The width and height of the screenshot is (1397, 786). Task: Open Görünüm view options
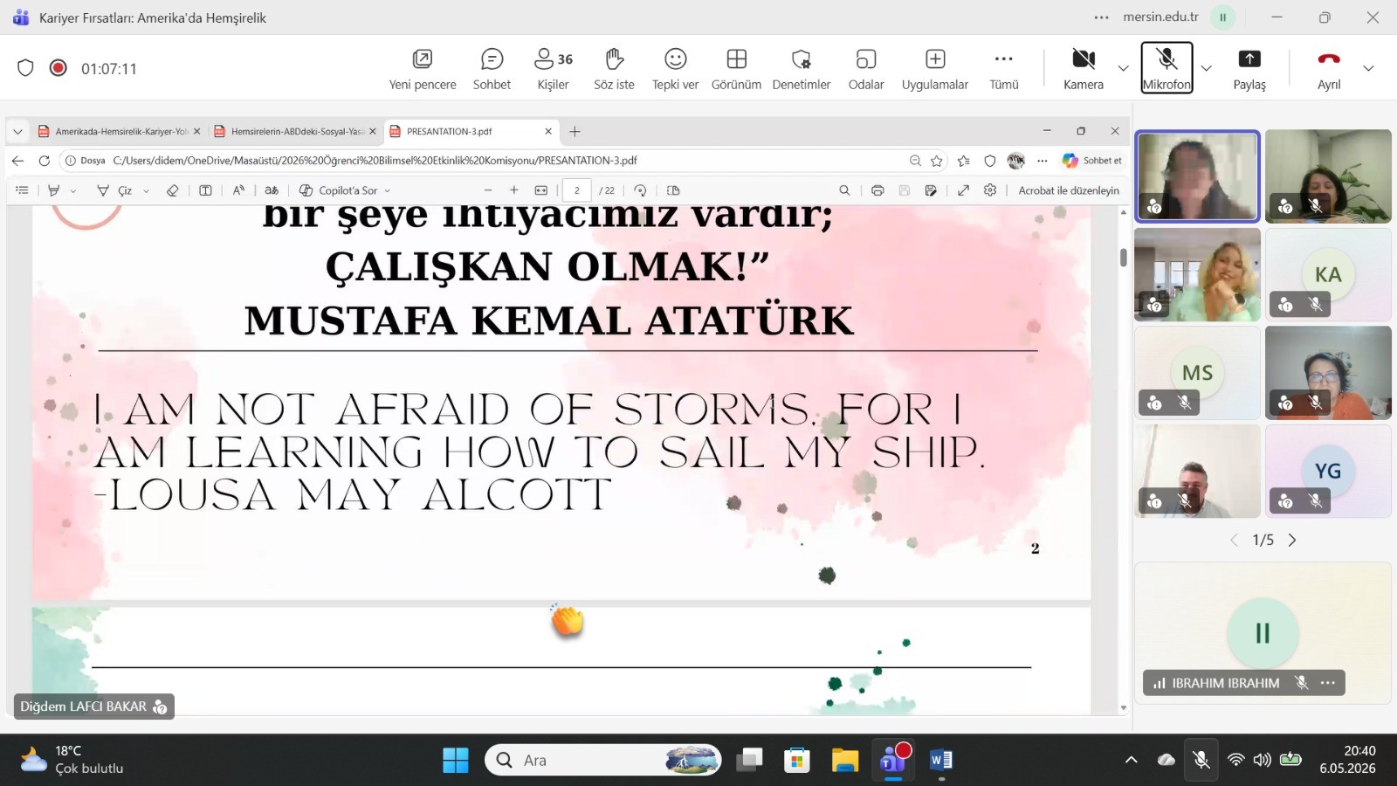736,69
